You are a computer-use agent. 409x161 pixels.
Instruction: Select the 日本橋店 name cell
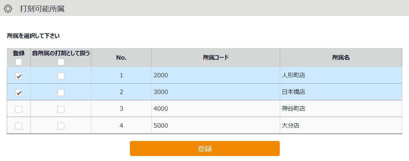(x=293, y=92)
